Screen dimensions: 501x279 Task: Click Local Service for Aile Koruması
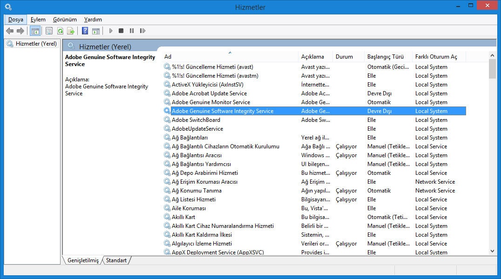pos(431,208)
